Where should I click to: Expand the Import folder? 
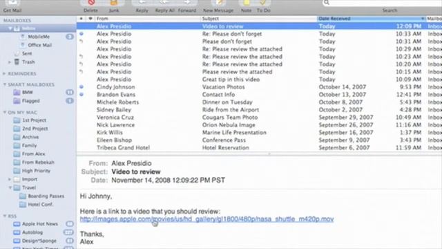(9, 179)
